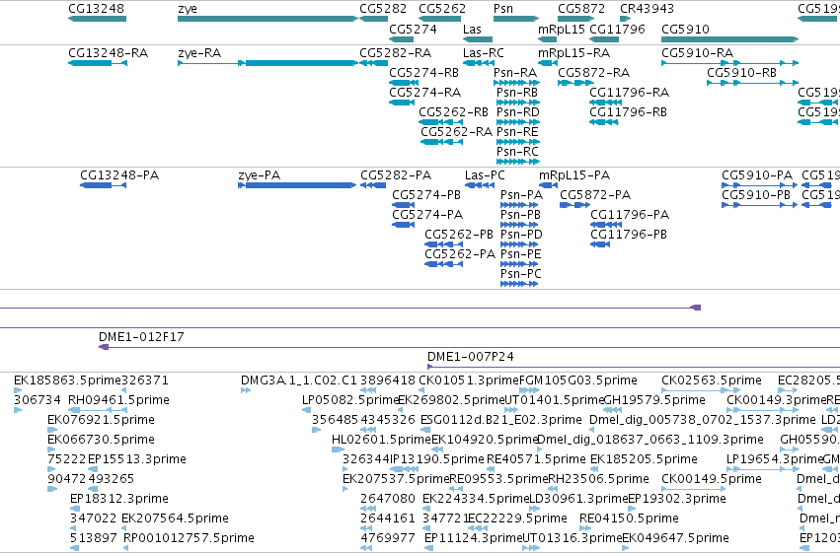The height and width of the screenshot is (553, 840).
Task: Open the CG5282-RA transcript label
Action: click(x=396, y=53)
